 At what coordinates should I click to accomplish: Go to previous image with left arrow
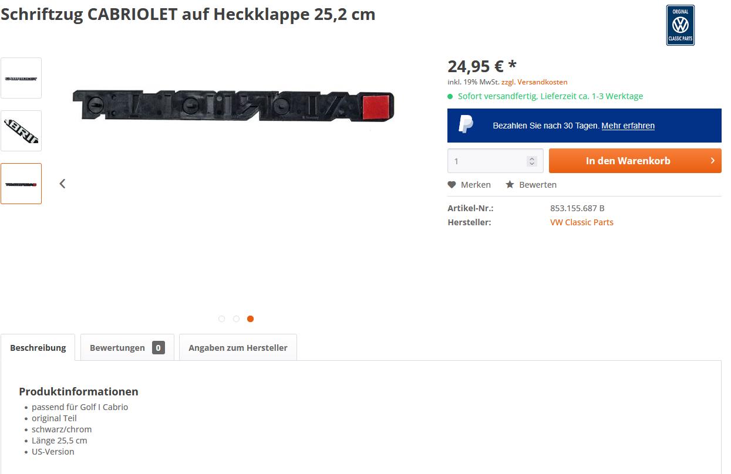pos(62,184)
